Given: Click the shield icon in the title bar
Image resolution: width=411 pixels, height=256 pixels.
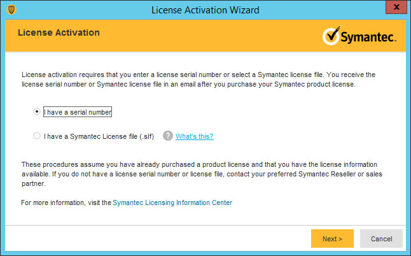Looking at the screenshot, I should point(11,10).
